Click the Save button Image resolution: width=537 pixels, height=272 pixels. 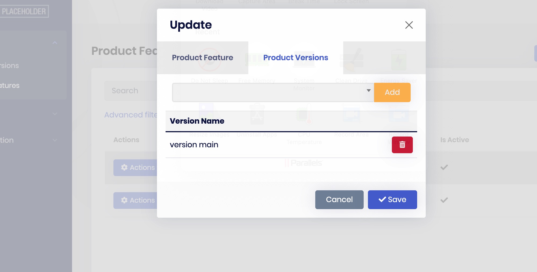392,199
